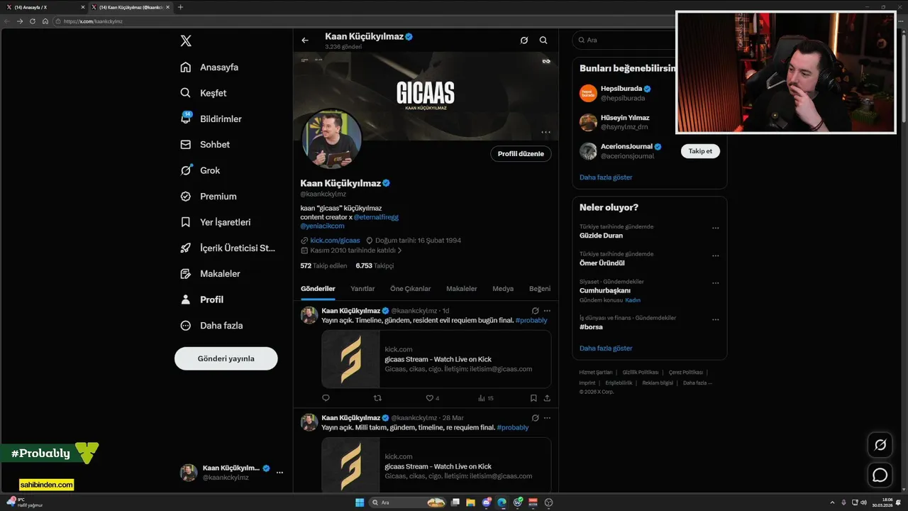Open Discord from the taskbar

click(487, 502)
